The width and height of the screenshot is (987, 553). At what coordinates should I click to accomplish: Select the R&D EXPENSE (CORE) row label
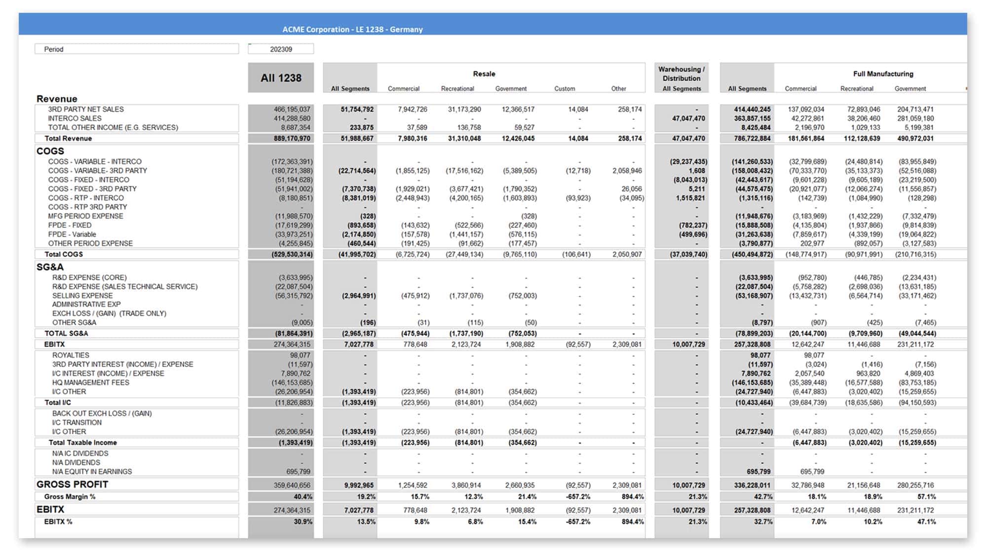pos(89,277)
